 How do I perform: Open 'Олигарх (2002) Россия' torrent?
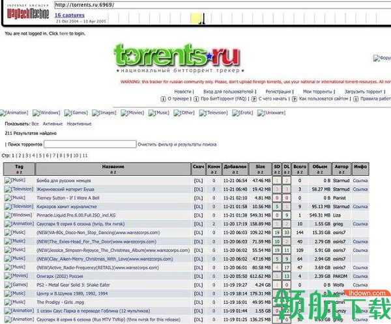tap(59, 277)
